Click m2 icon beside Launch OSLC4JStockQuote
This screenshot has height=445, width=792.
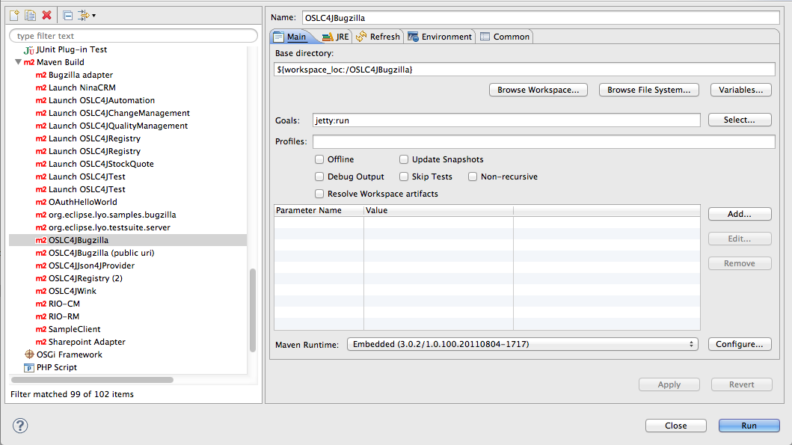(x=41, y=164)
